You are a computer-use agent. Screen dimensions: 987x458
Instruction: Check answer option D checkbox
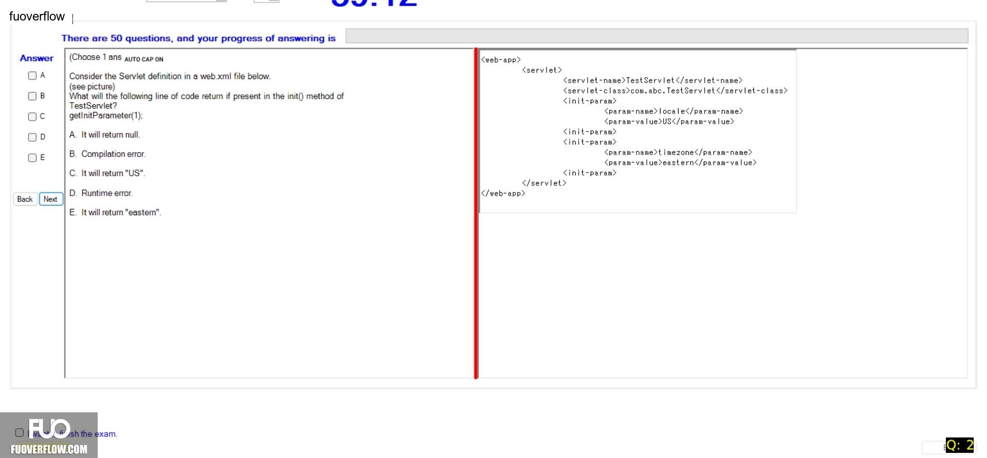(x=32, y=137)
